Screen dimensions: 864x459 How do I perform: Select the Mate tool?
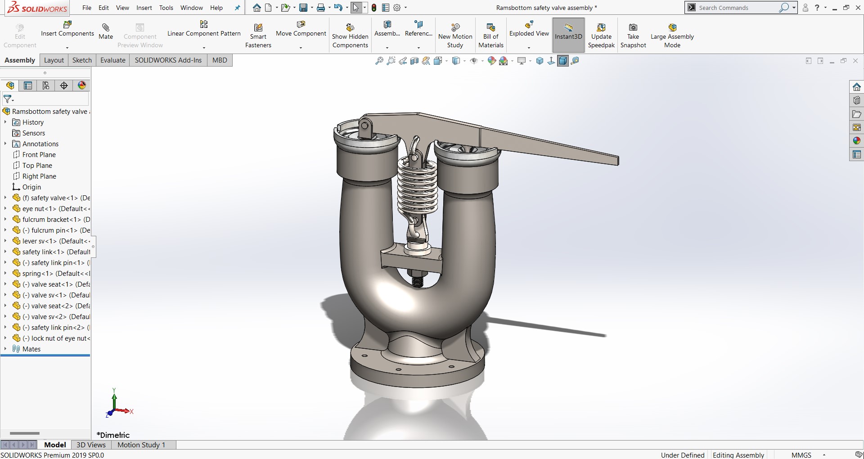click(106, 28)
